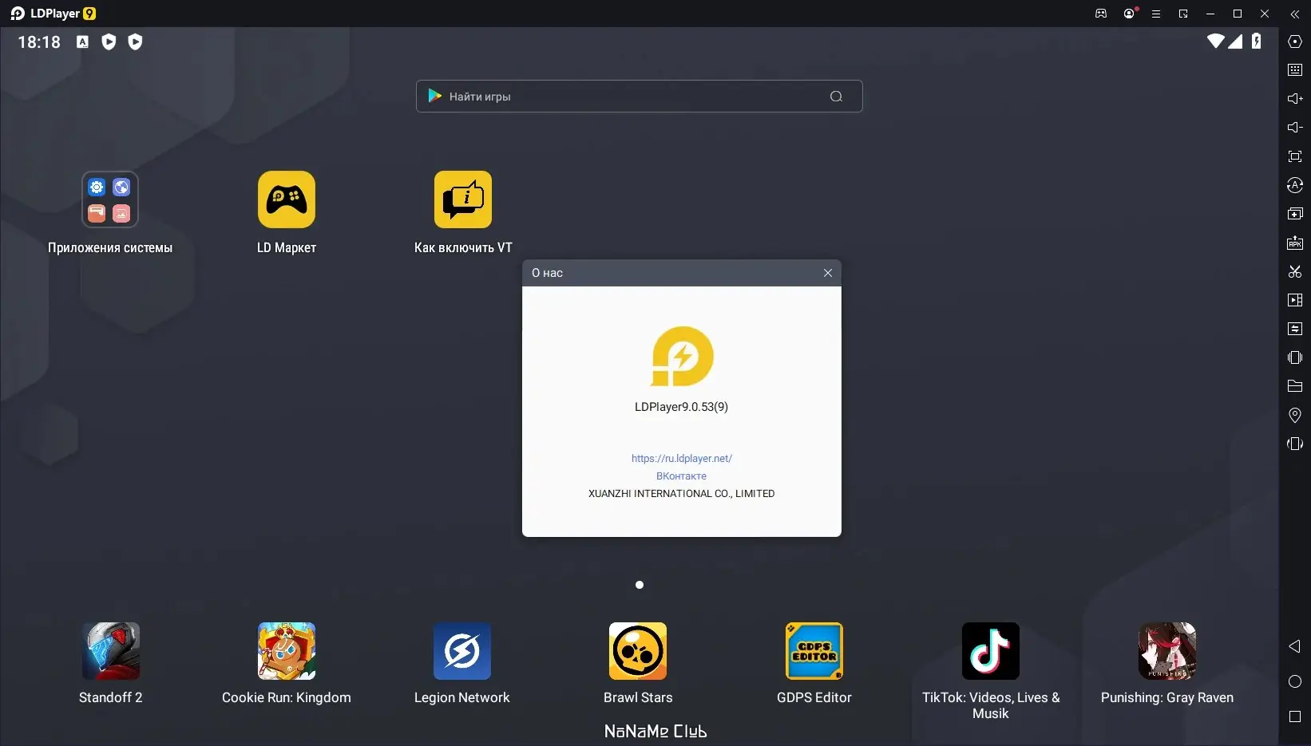Click the home screen page indicator dot
The width and height of the screenshot is (1311, 746).
click(x=640, y=585)
